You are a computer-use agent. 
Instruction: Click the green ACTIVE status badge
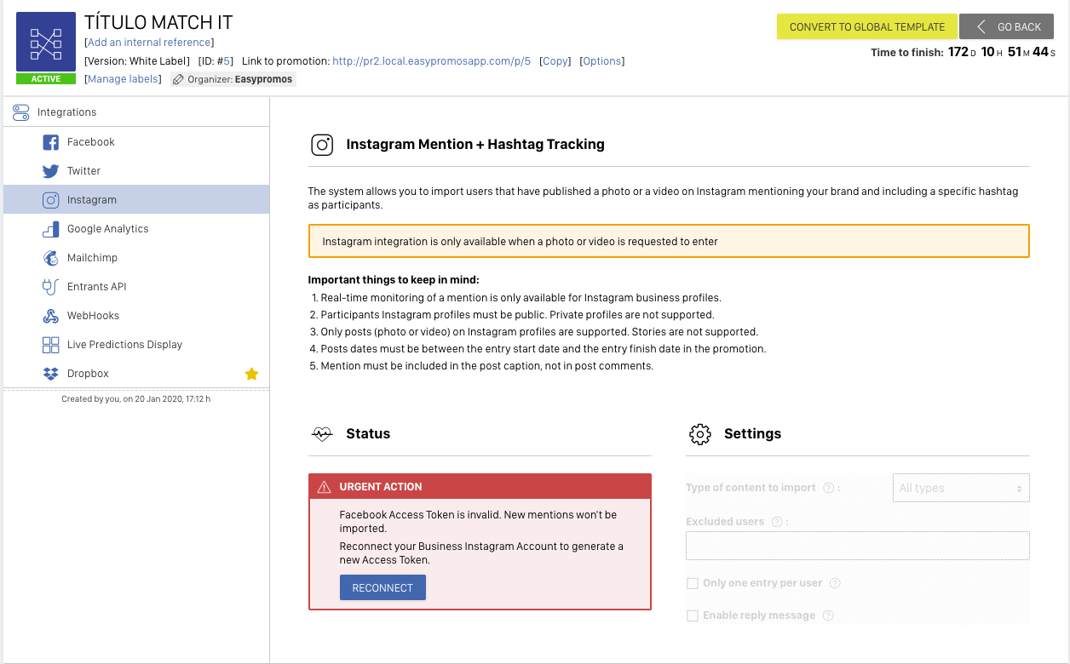pos(46,79)
